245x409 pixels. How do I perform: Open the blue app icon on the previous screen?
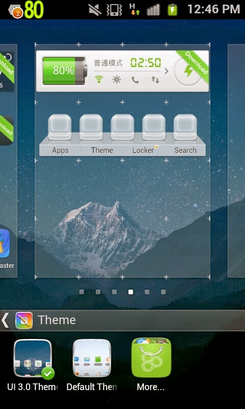[x=5, y=243]
